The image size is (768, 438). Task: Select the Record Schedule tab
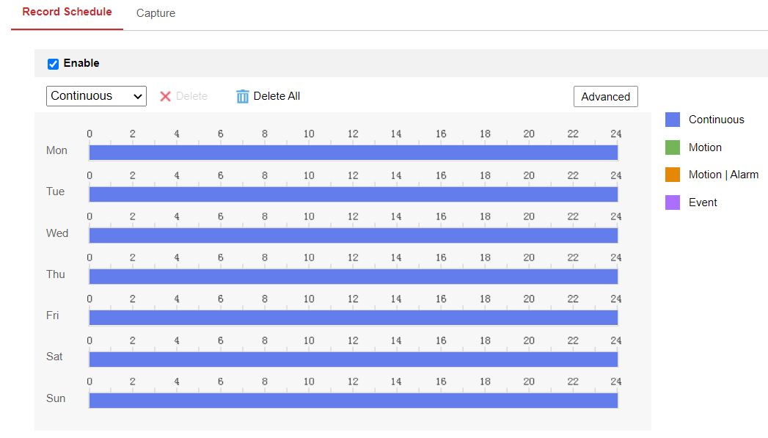(x=67, y=12)
